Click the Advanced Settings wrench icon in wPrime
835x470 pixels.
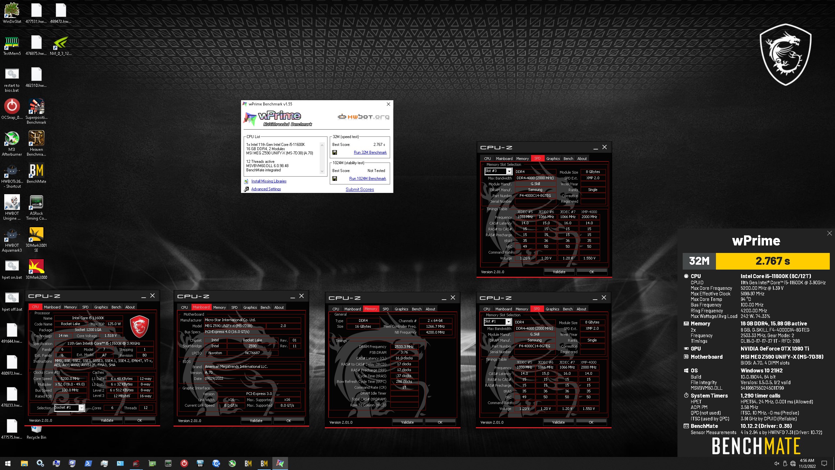246,189
